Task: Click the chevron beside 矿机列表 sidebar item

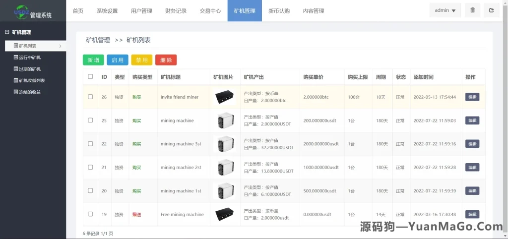Action: pos(60,46)
